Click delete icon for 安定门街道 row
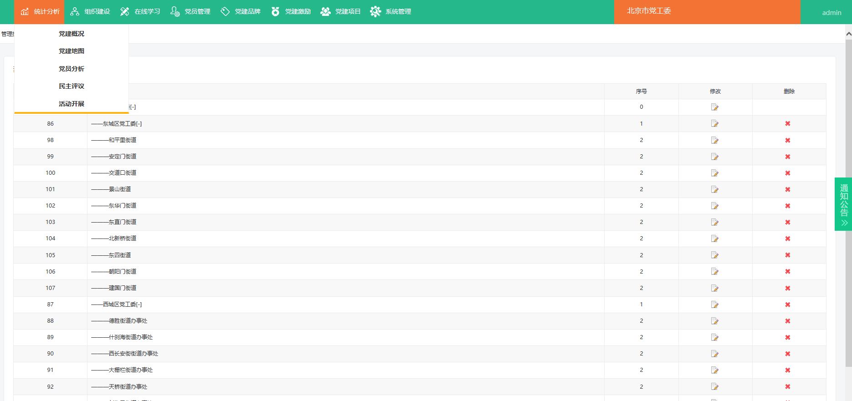Screen dimensions: 852x401 (787, 157)
